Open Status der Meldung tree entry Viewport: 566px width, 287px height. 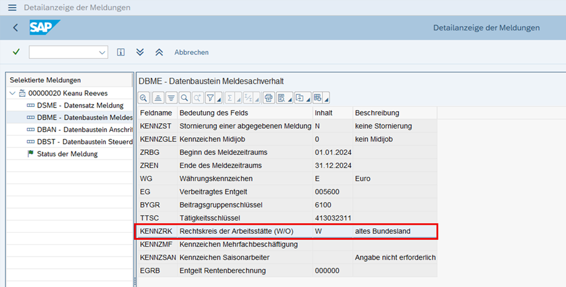[x=67, y=154]
